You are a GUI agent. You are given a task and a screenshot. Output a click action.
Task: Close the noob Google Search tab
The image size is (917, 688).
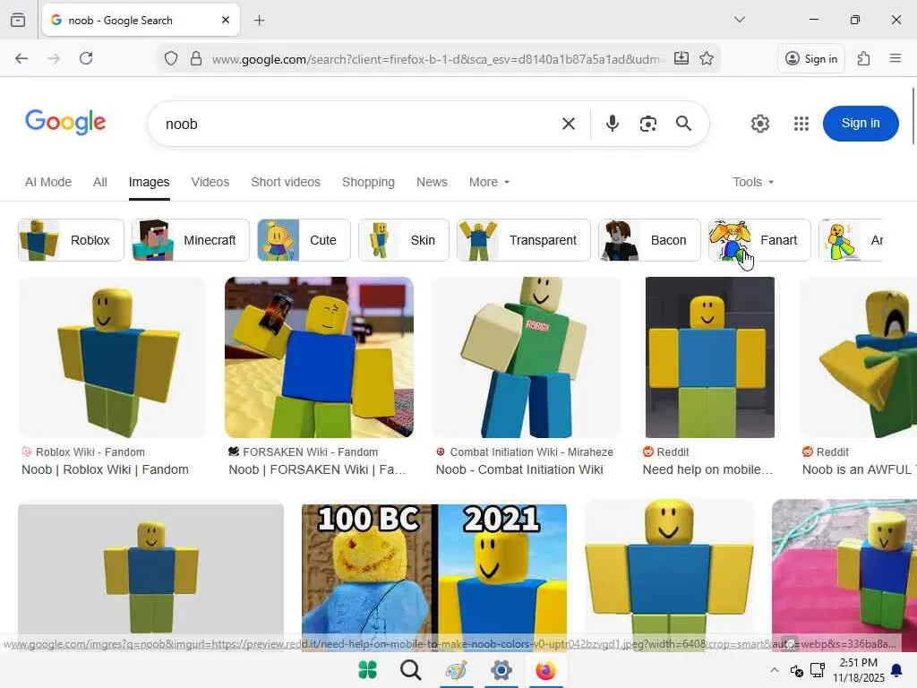[x=226, y=20]
